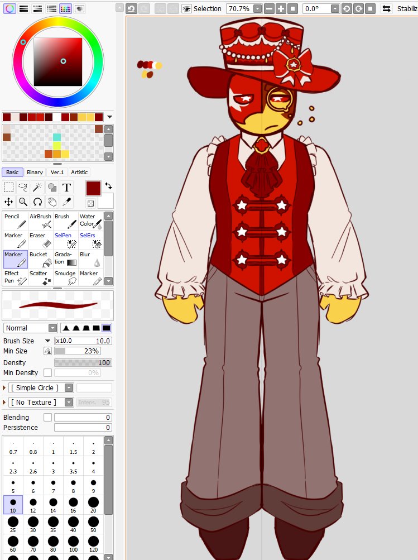Choose the Water Color brush
This screenshot has width=418, height=560.
90,221
